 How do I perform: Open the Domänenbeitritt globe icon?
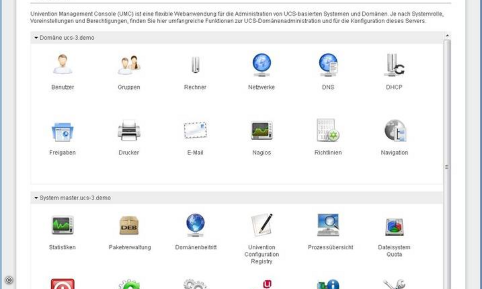196,225
